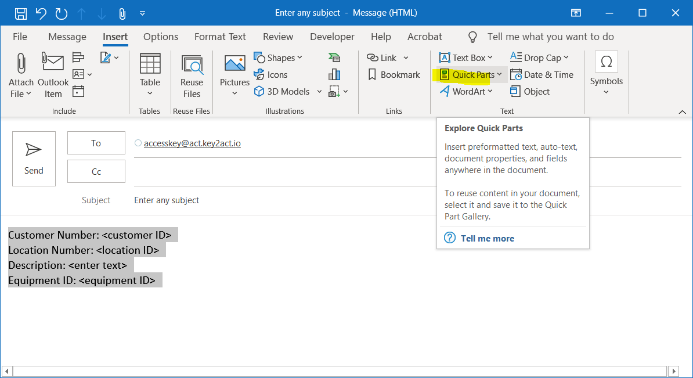Click the Attach File paperclip icon
Image resolution: width=693 pixels, height=378 pixels.
pyautogui.click(x=21, y=63)
